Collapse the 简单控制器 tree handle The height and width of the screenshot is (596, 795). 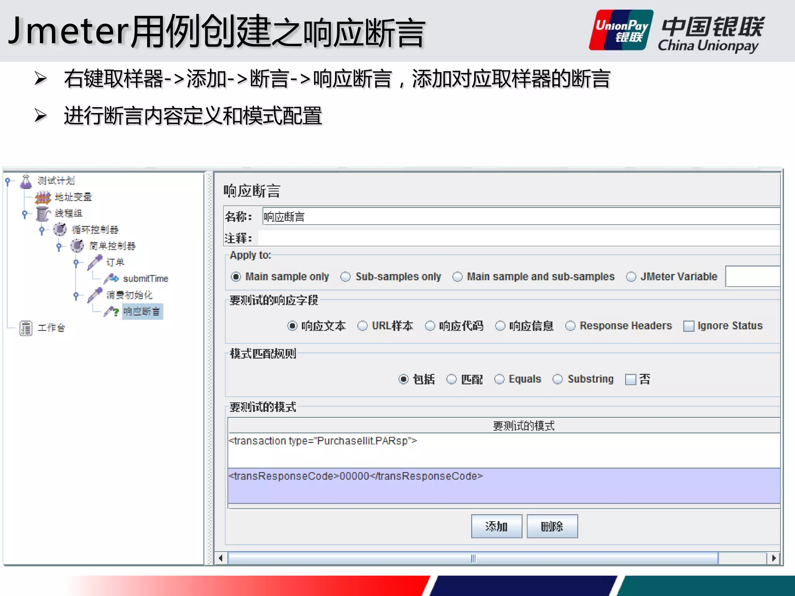pos(59,246)
